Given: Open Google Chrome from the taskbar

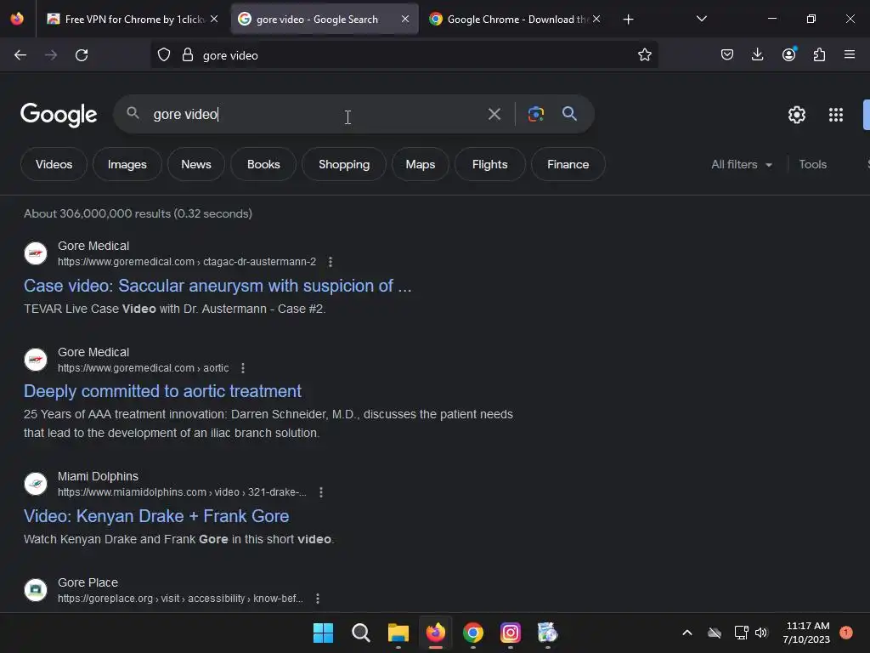Looking at the screenshot, I should (472, 633).
